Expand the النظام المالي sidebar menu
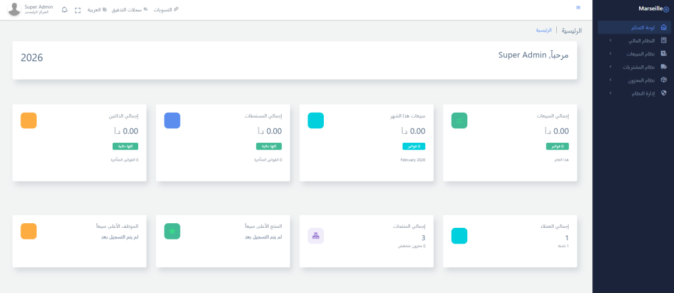 click(635, 40)
